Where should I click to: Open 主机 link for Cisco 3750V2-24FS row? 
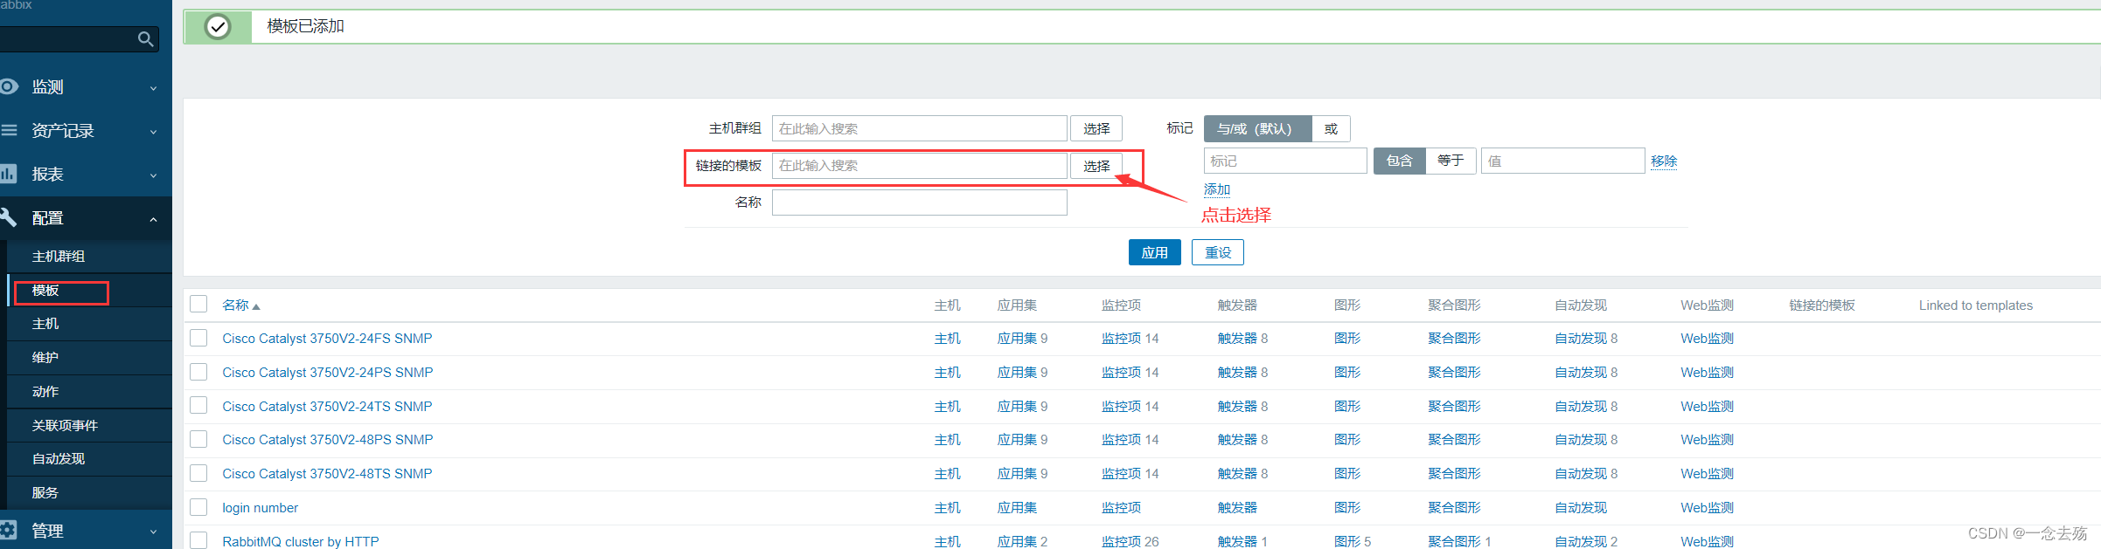click(x=947, y=339)
